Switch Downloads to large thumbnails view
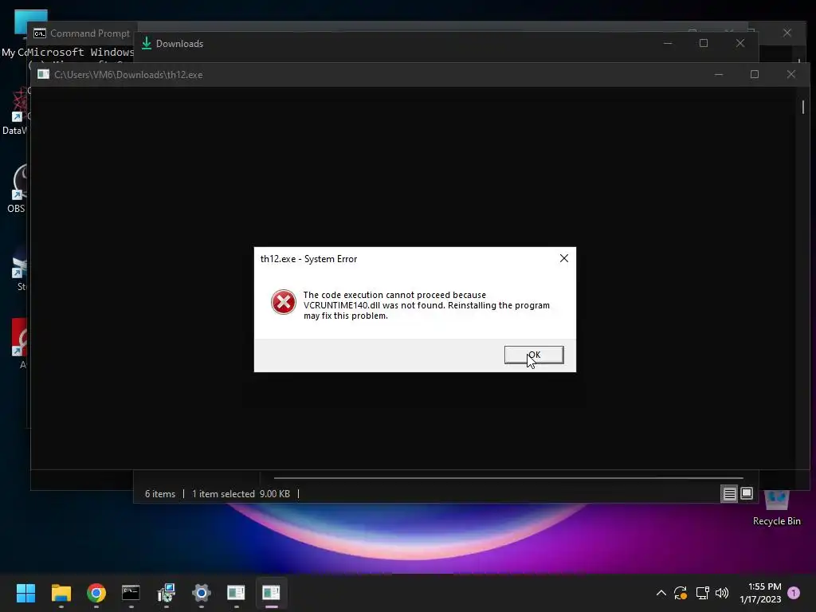The image size is (816, 612). (x=747, y=492)
